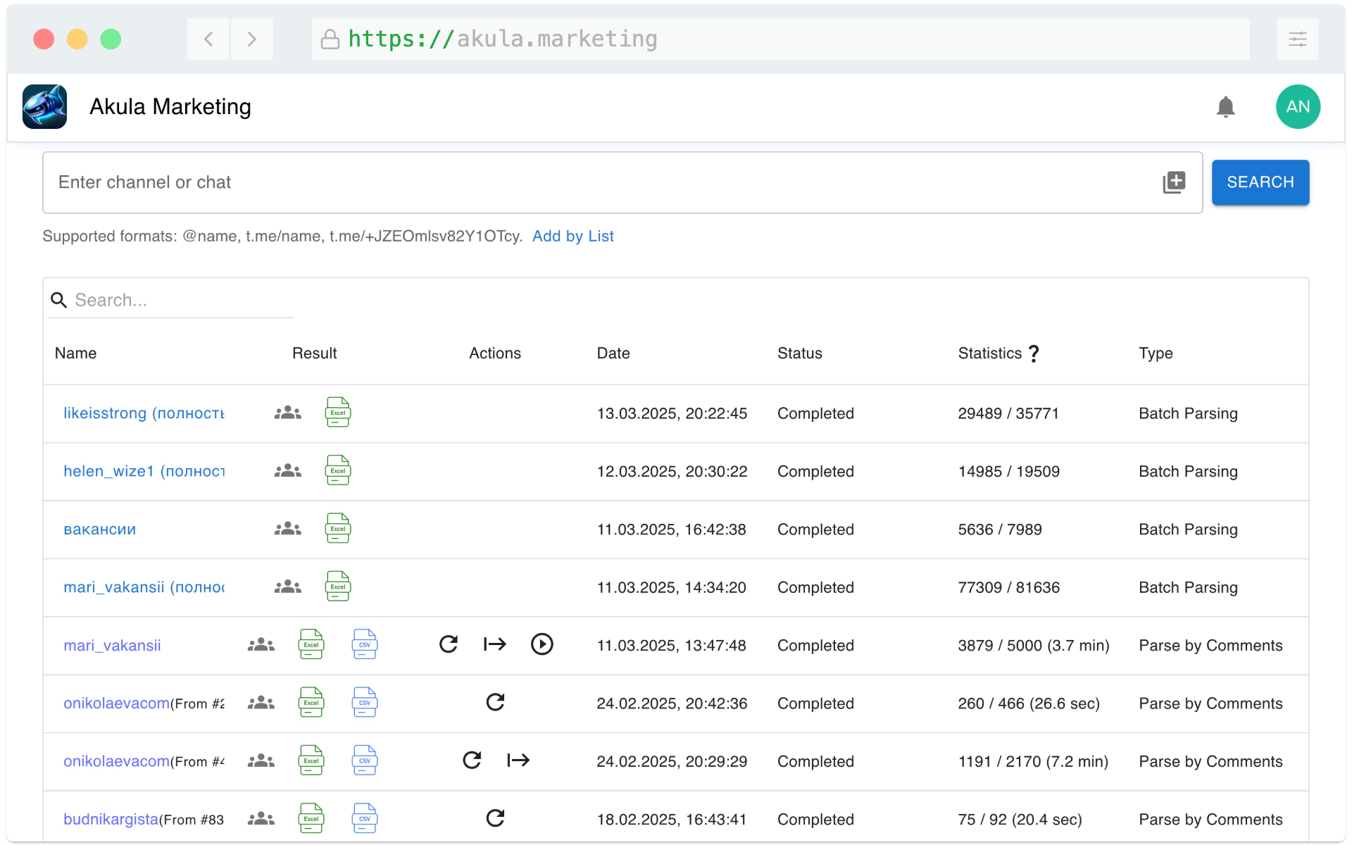
Task: Open likeisstrong task link
Action: [x=144, y=413]
